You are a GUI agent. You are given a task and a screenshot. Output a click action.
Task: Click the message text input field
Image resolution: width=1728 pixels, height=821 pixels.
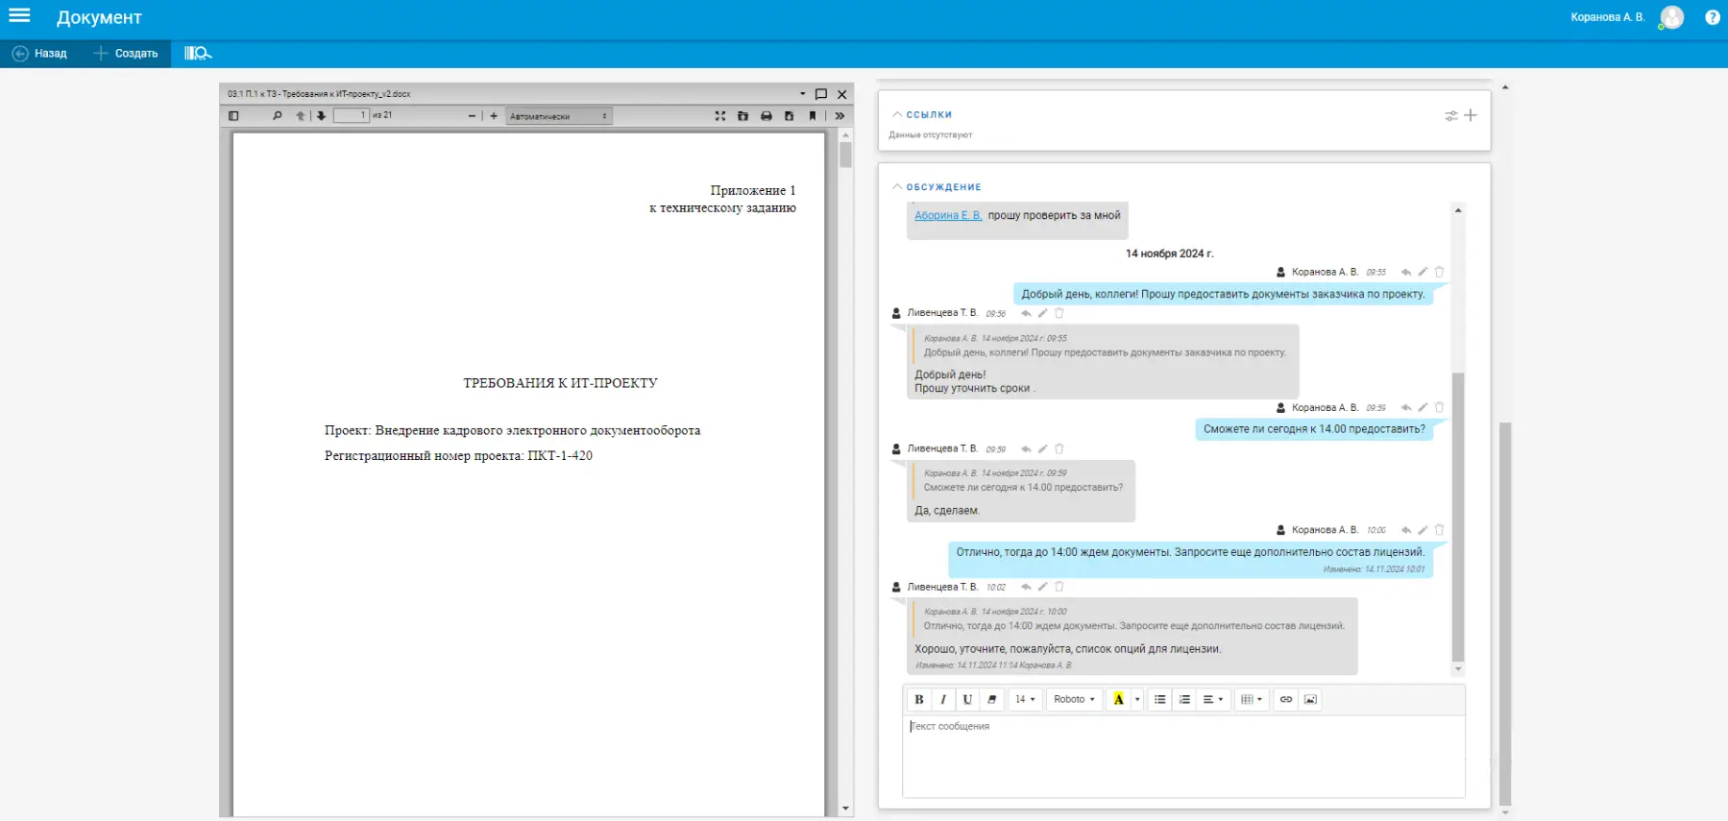[x=1183, y=755]
